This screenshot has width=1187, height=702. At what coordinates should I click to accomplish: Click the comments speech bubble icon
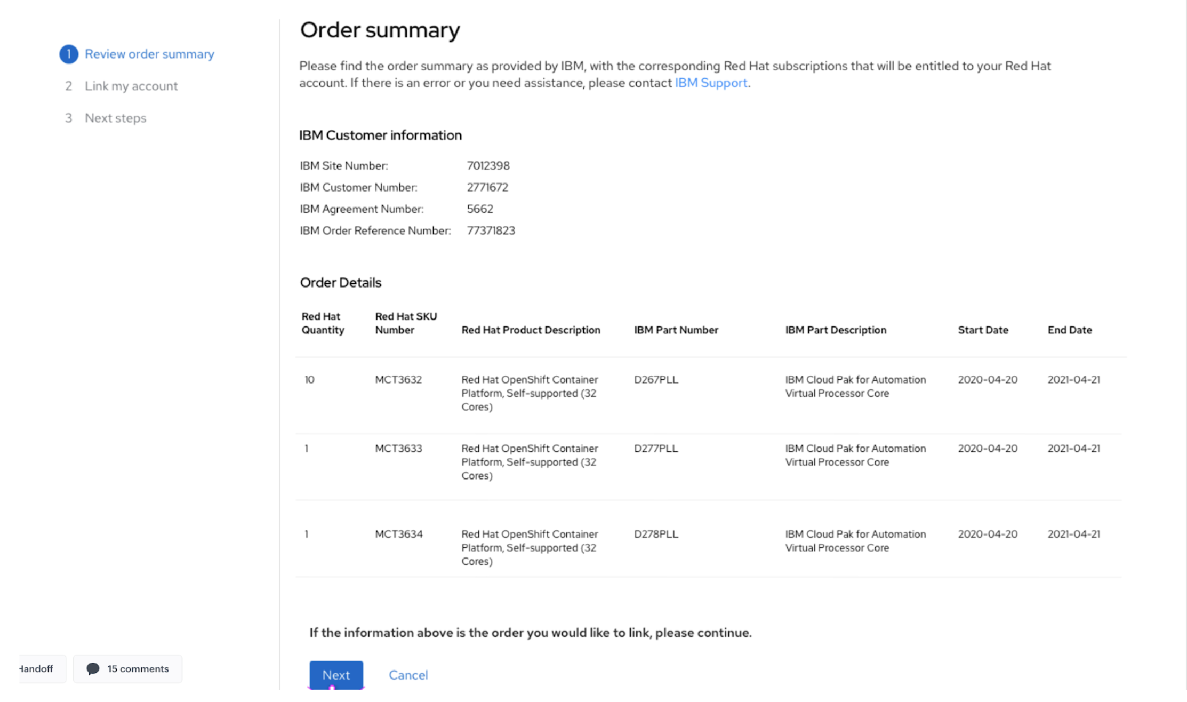coord(93,668)
